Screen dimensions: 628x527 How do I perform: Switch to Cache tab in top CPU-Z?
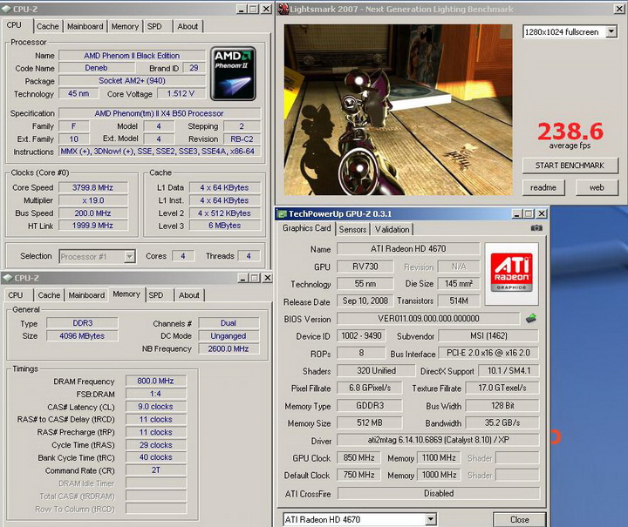48,26
